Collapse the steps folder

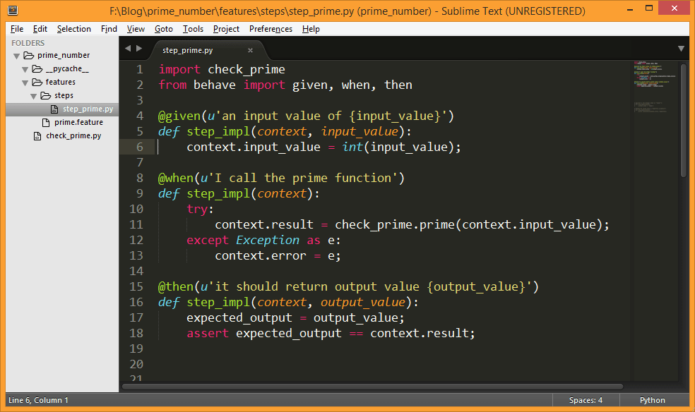[x=33, y=96]
